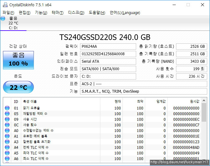Click raw value 000000000123 in A3 row
Image resolution: width=210 pixels, height=166 pixels.
pyautogui.click(x=186, y=142)
